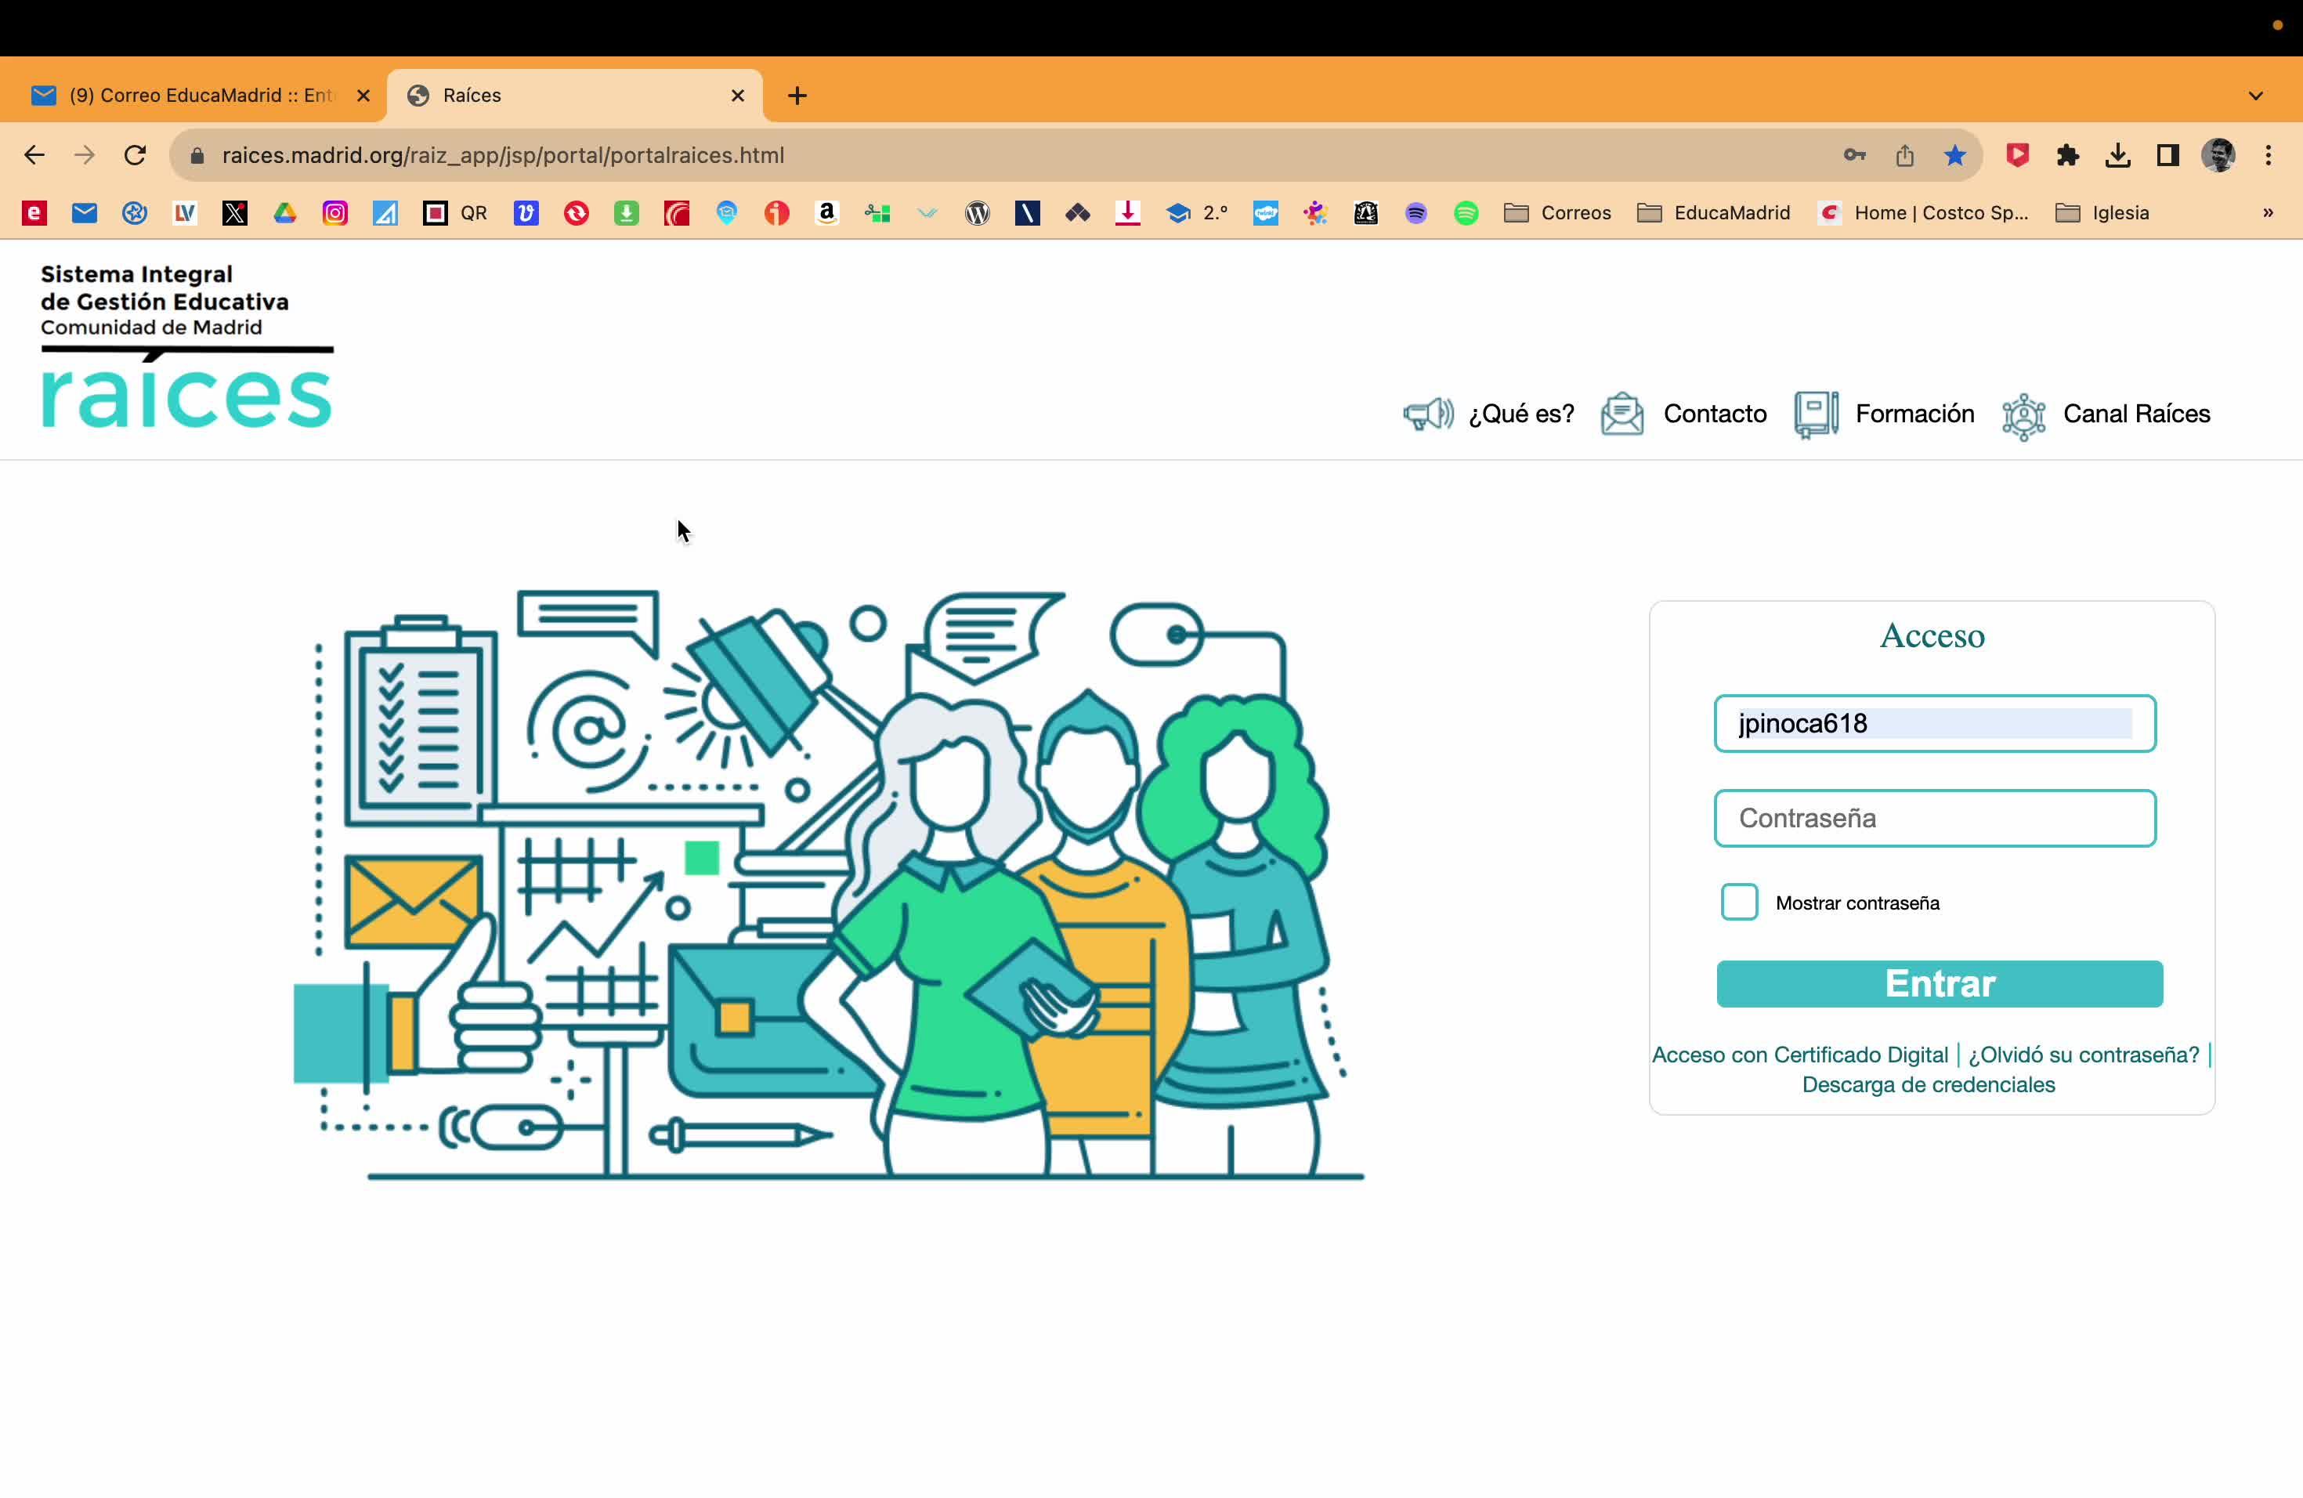The height and width of the screenshot is (1498, 2303).
Task: Click the envelope icon next to Contacto
Action: [x=1621, y=414]
